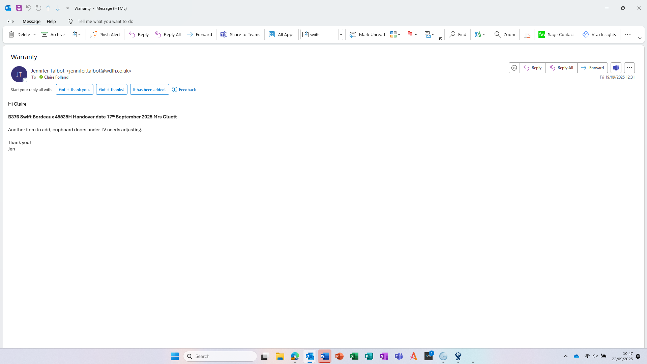The image size is (647, 364).
Task: Open Excel from the Windows taskbar
Action: (354, 356)
